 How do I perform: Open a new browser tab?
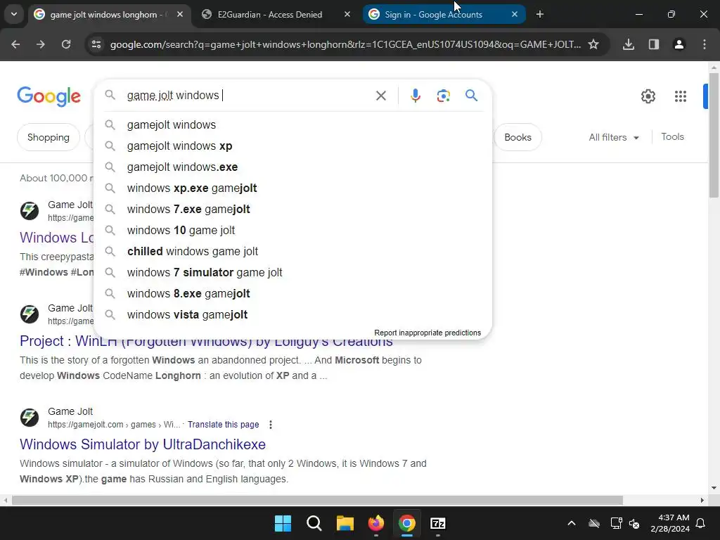(x=540, y=14)
